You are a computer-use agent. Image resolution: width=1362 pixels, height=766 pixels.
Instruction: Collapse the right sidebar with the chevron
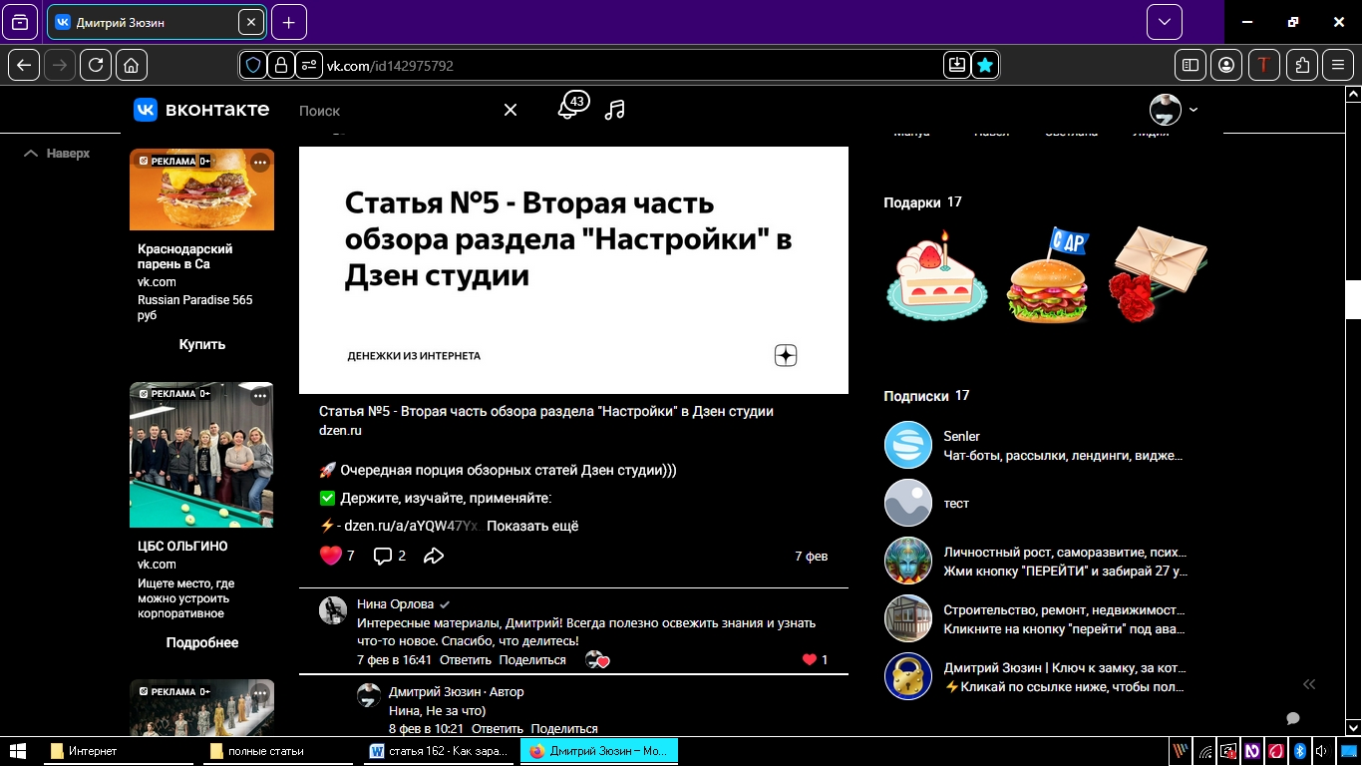(1309, 684)
